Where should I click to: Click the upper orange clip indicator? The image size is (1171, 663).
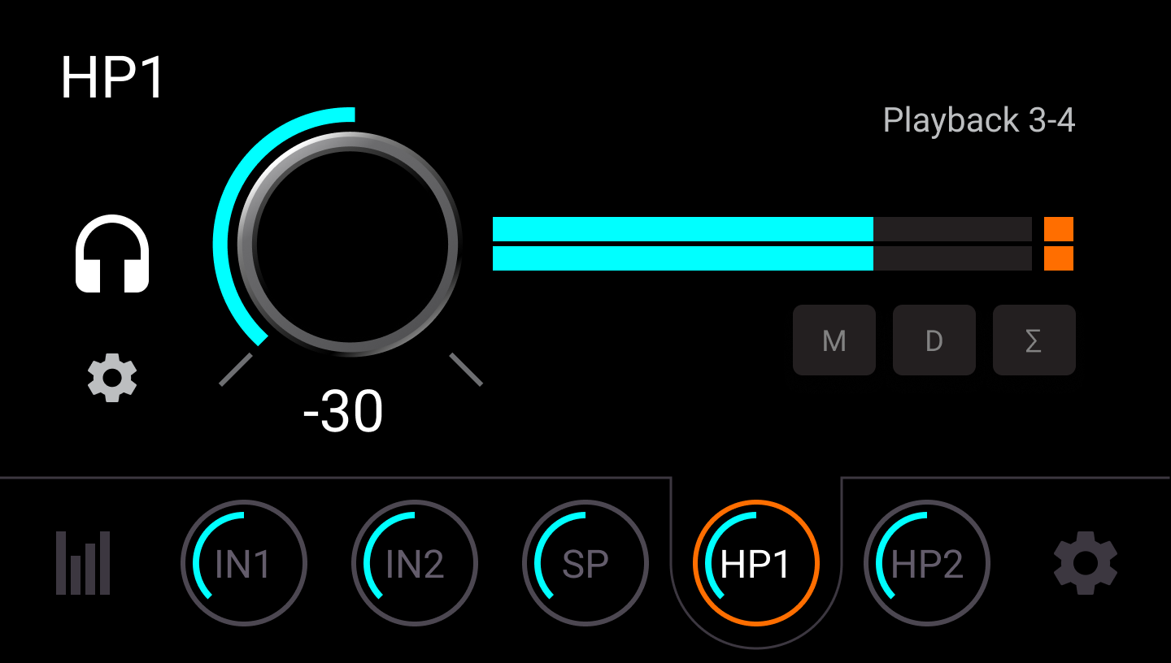click(x=1059, y=229)
